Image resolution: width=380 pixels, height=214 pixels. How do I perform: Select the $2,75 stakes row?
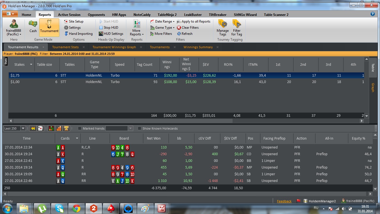(x=186, y=76)
